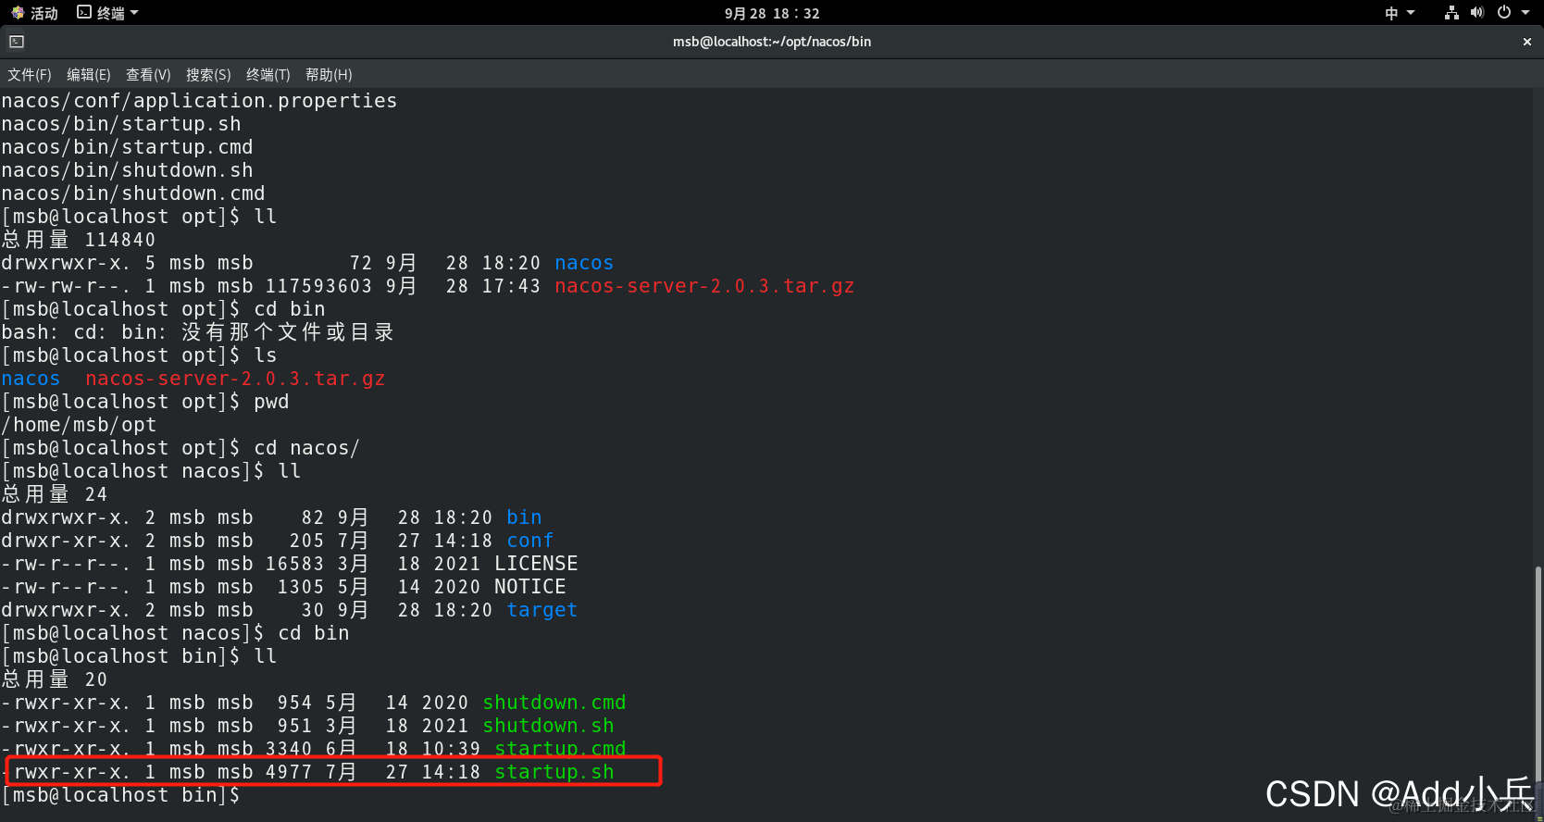Click the blue 'target' directory name
The image size is (1544, 822).
click(x=542, y=610)
